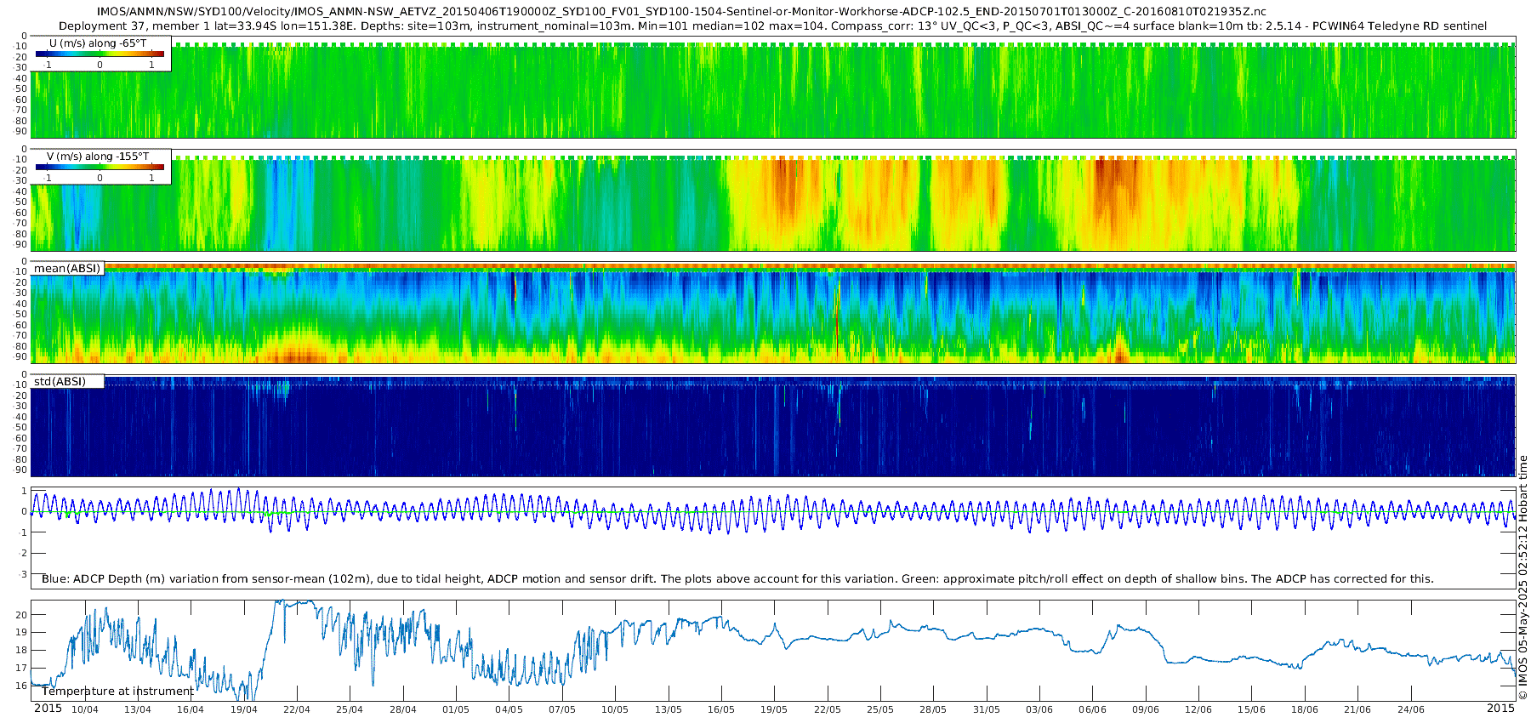The image size is (1531, 723).
Task: Click the IMOS Hobart time stamp on the right edge
Action: (1523, 578)
